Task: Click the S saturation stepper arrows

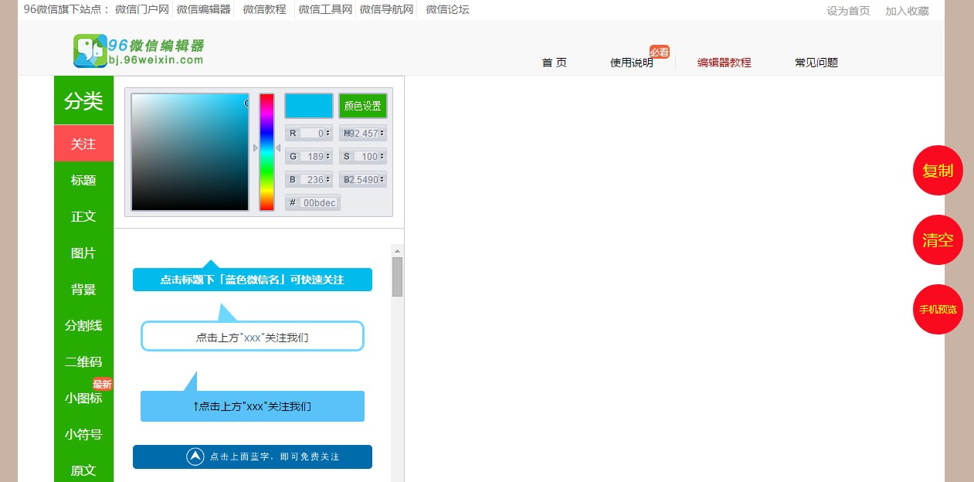Action: [382, 156]
